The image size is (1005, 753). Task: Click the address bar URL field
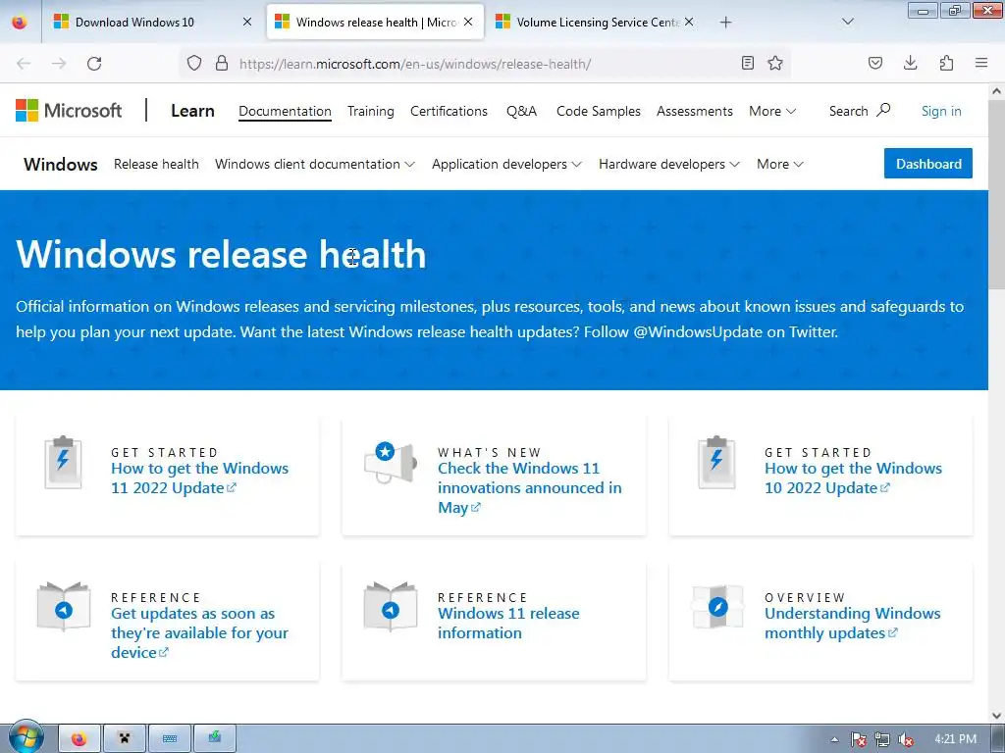[415, 64]
